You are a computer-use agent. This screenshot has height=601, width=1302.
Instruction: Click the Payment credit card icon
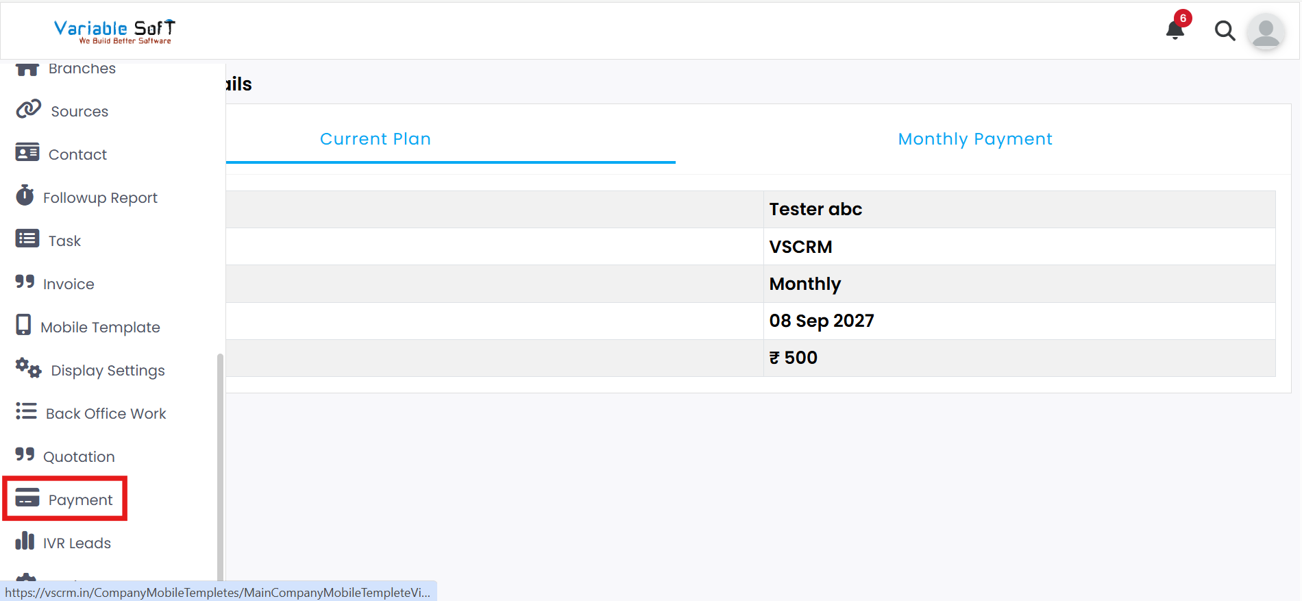point(27,498)
